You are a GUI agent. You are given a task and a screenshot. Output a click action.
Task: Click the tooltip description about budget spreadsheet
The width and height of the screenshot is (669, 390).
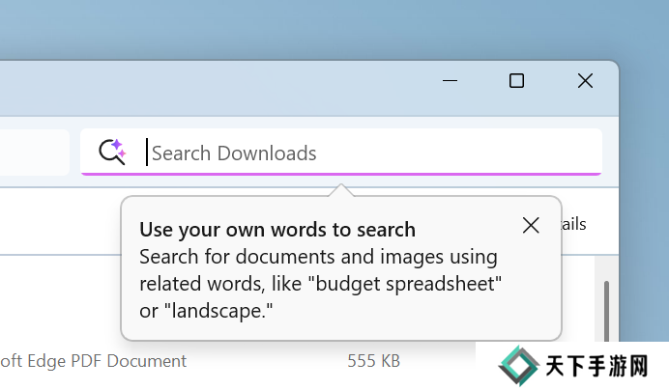coord(319,285)
